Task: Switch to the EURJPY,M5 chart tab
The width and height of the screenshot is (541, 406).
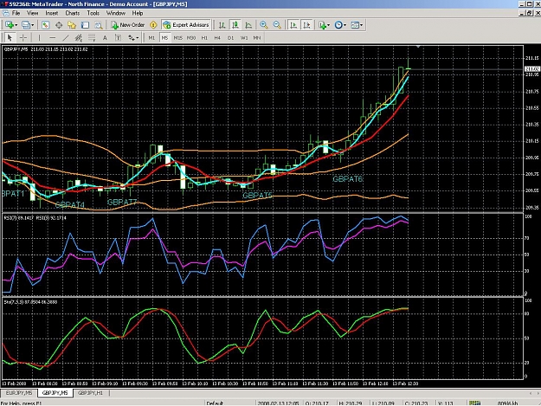Action: pos(19,393)
